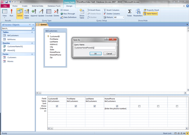Choose the Select query type
The height and width of the screenshot is (135, 189).
20,13
